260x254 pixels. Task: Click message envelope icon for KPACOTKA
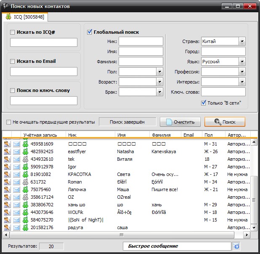16,174
